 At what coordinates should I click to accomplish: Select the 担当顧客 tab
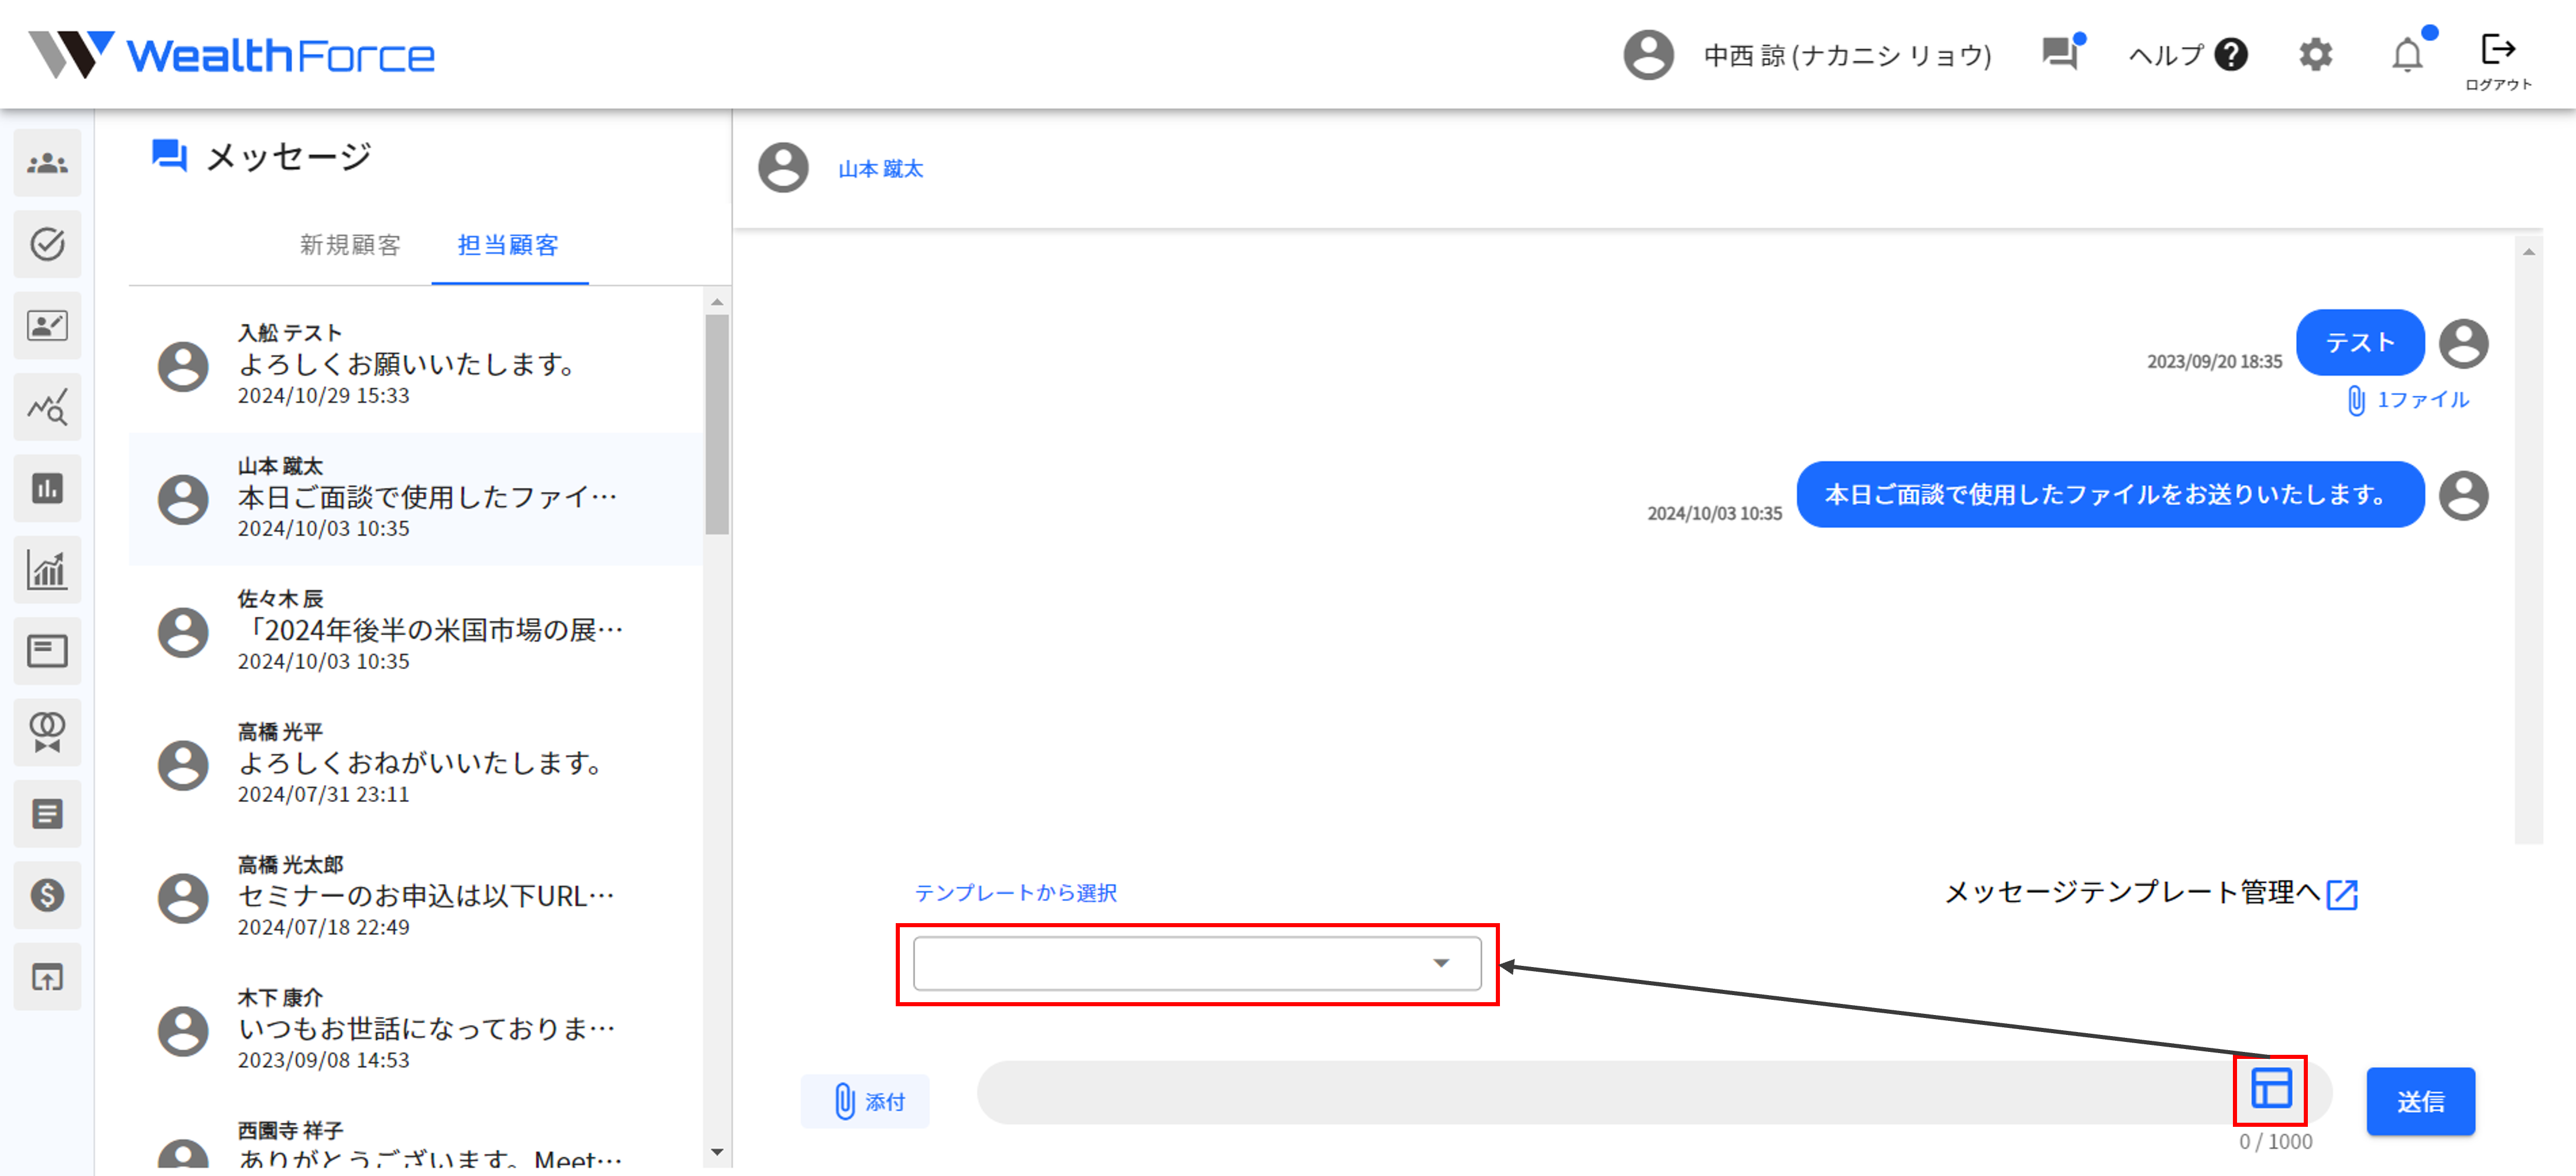tap(508, 245)
